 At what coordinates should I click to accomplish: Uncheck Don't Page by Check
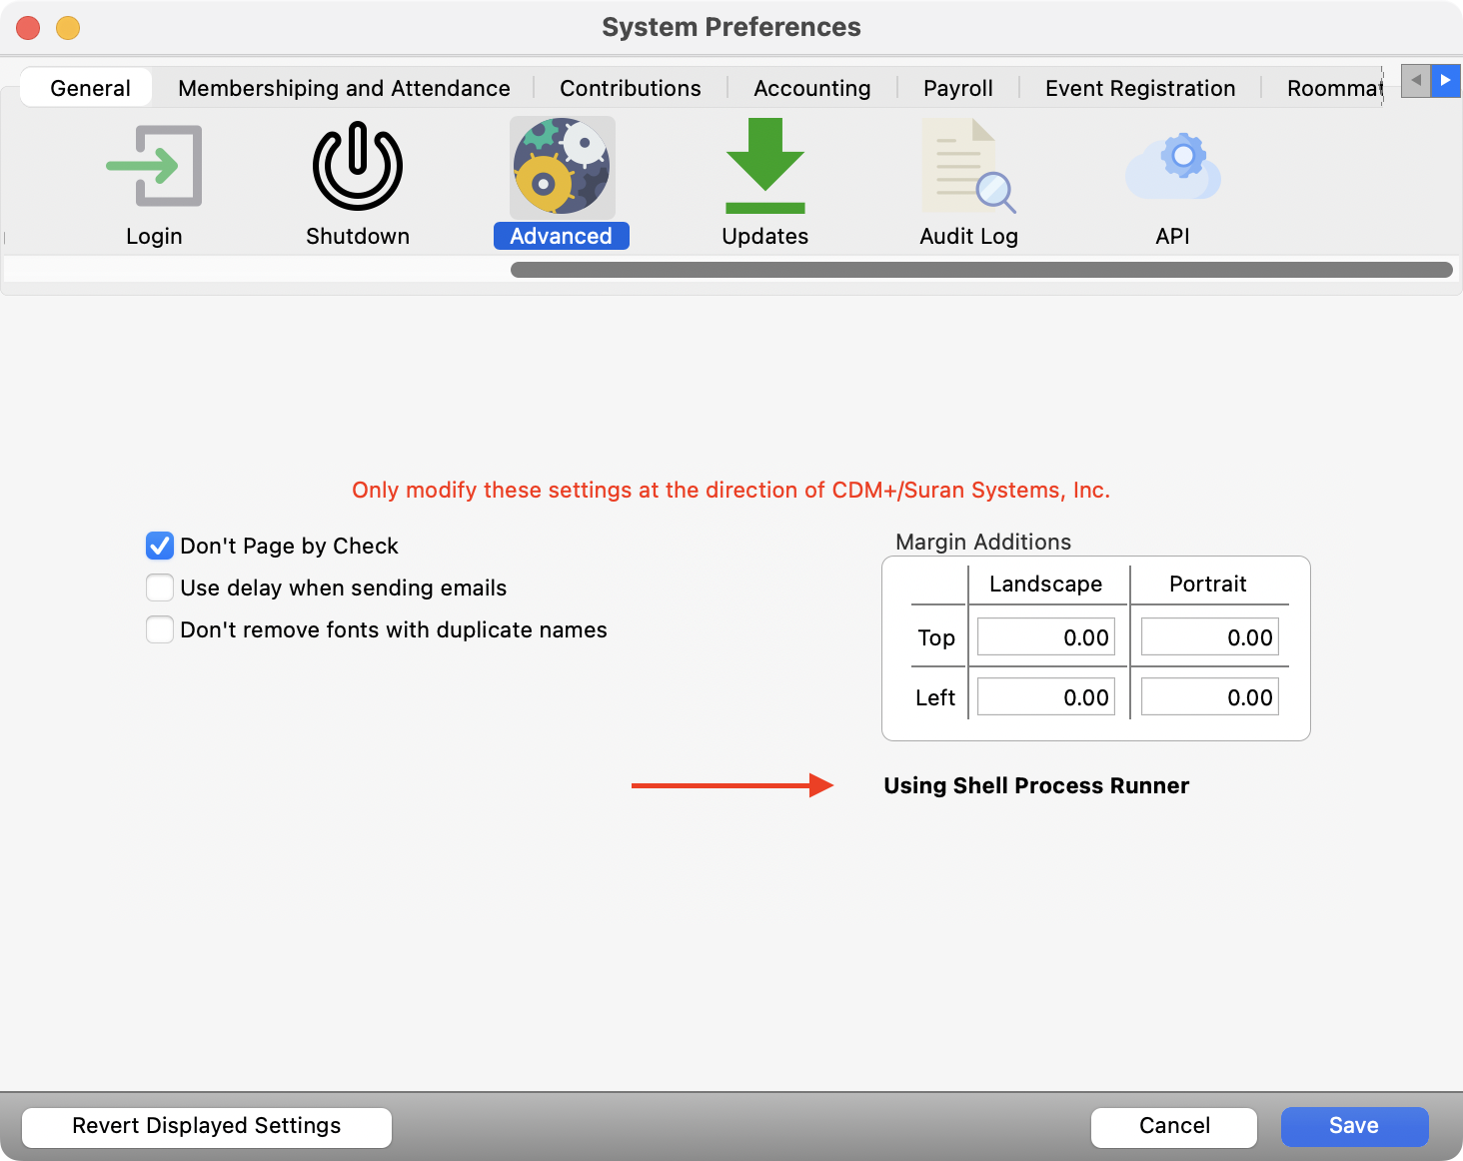coord(160,546)
